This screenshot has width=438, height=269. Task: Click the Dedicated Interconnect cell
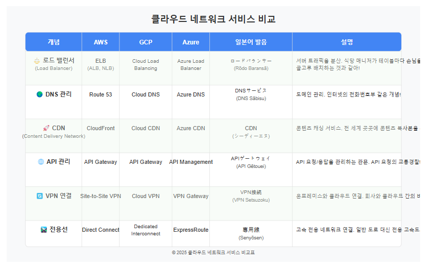pos(145,233)
